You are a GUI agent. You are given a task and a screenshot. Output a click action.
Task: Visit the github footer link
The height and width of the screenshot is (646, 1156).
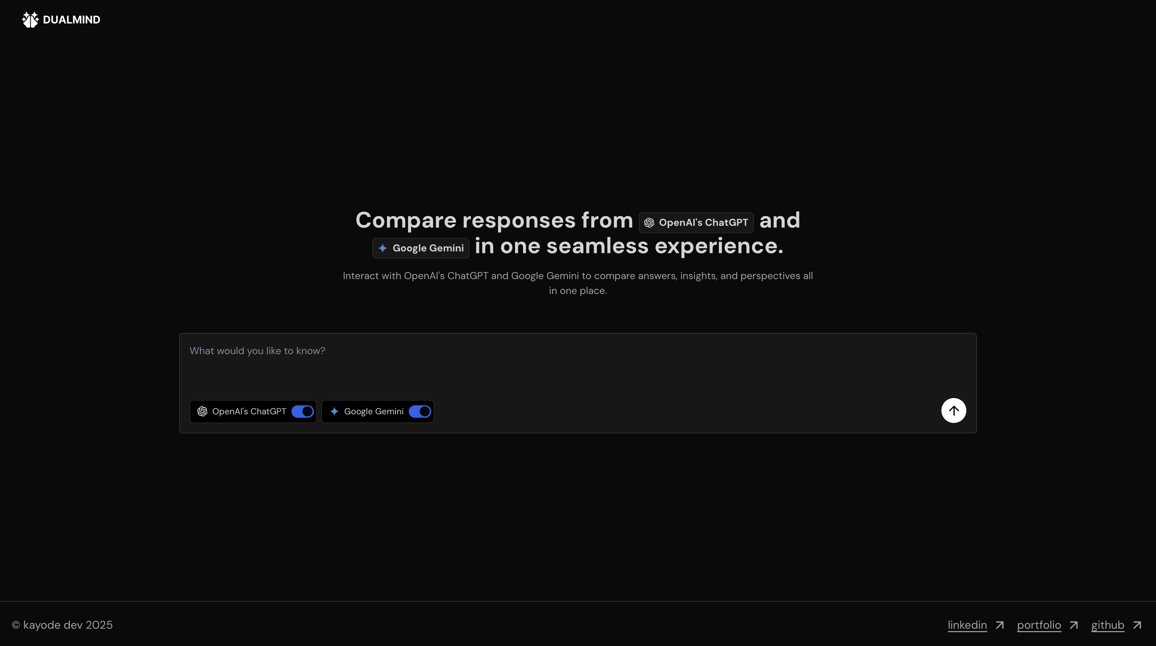coord(1108,625)
